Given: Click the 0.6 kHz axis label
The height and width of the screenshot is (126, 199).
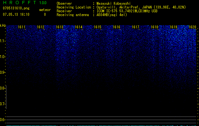Looking at the screenshot, I should pyautogui.click(x=3, y=120).
